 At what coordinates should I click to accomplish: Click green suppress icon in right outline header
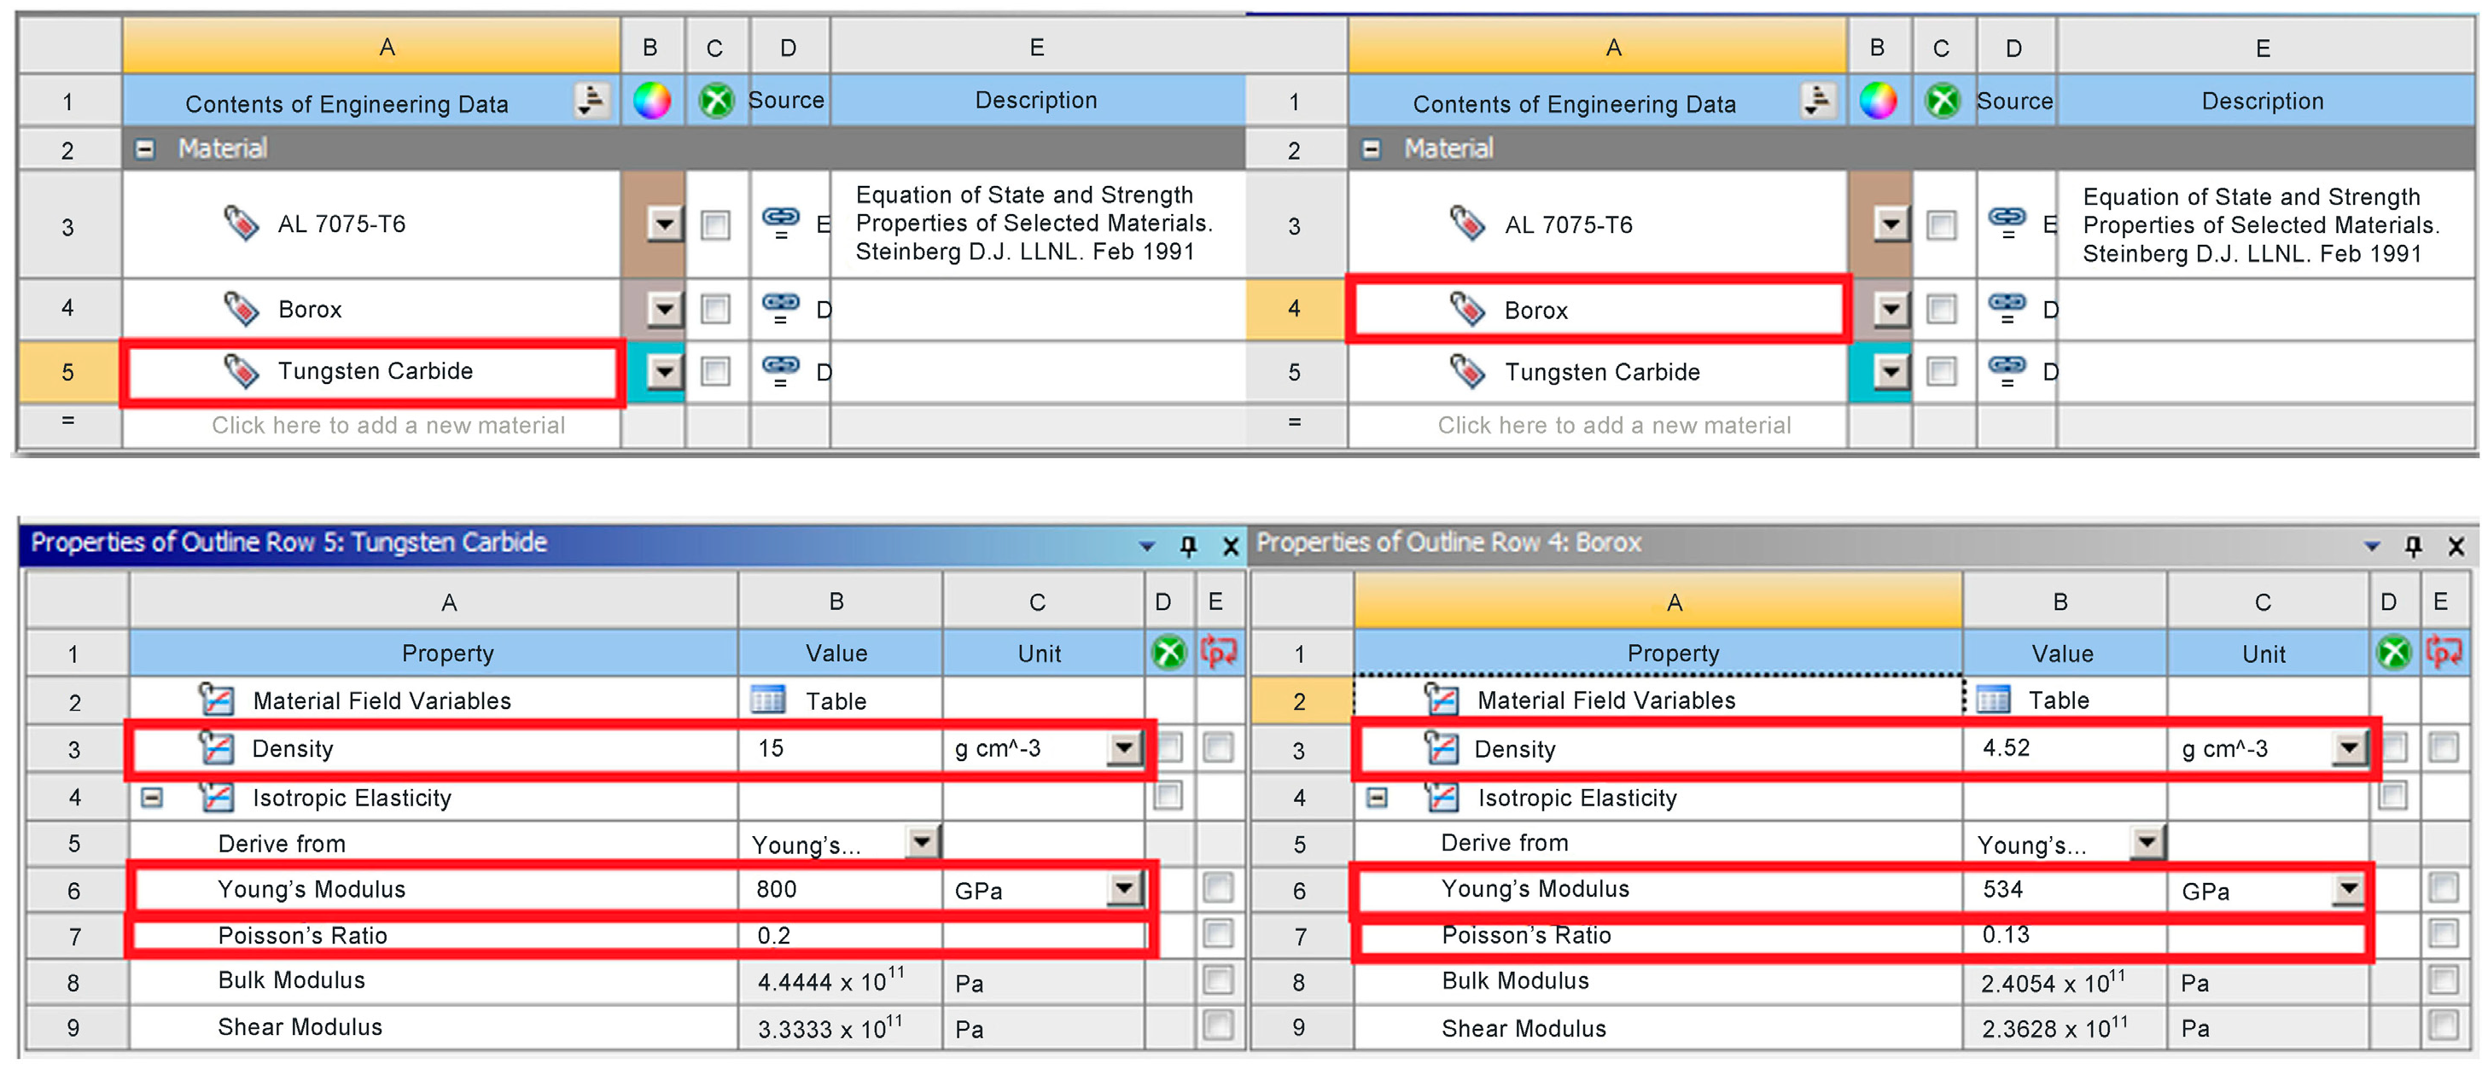point(1943,101)
